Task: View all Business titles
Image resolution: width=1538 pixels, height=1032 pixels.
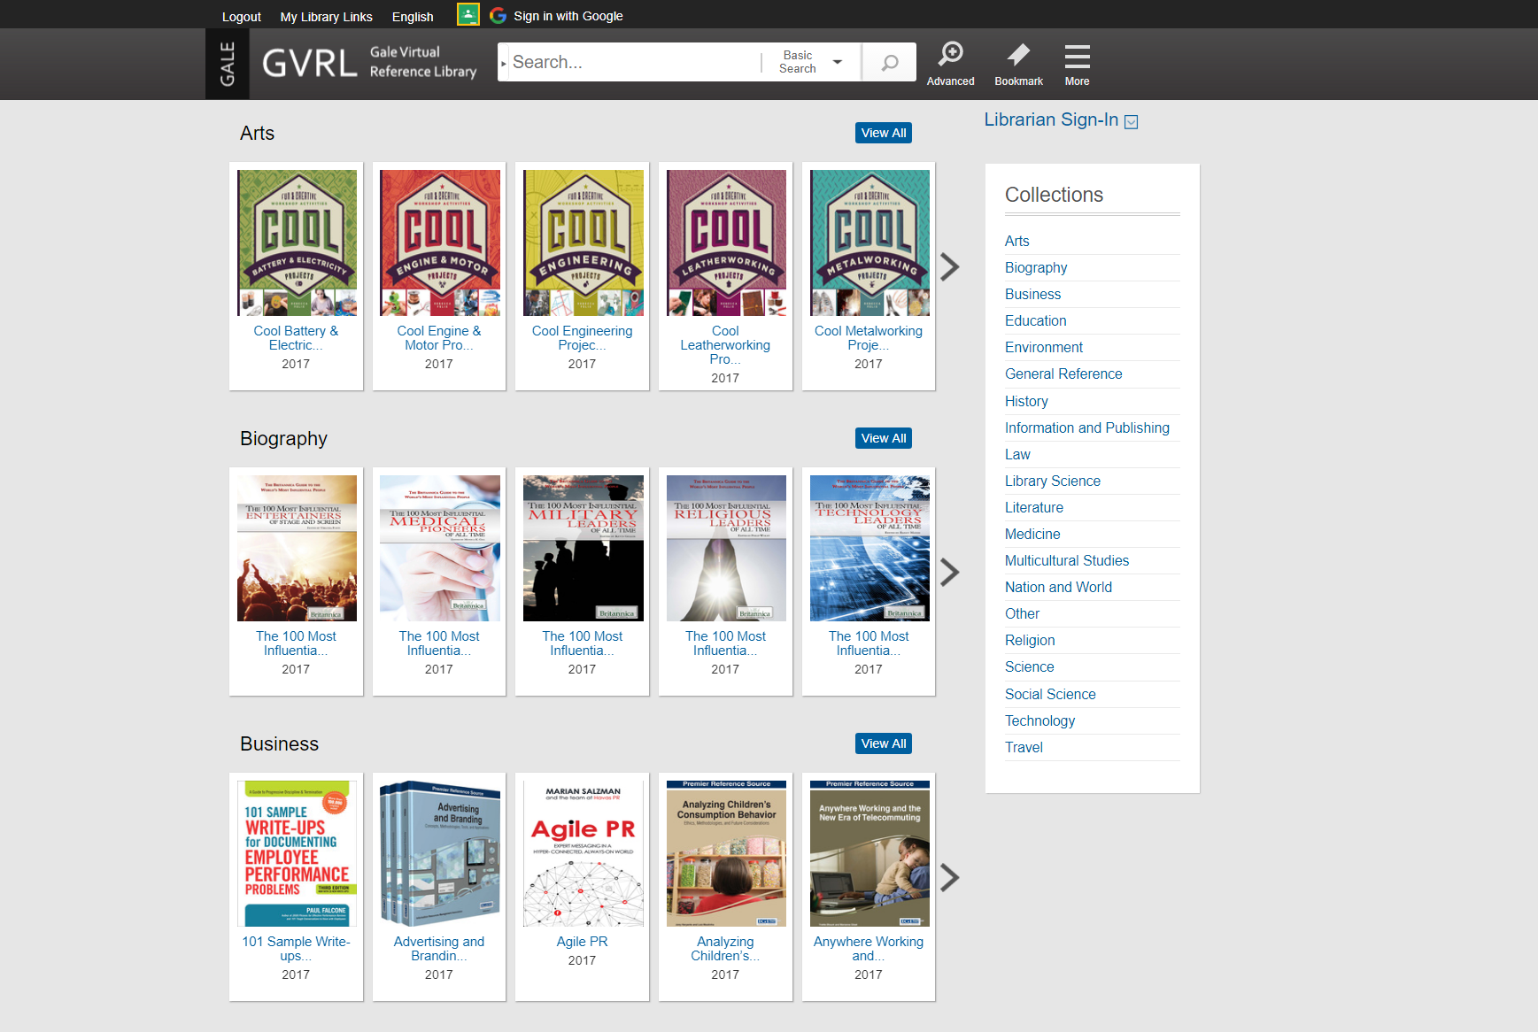Action: coord(883,743)
